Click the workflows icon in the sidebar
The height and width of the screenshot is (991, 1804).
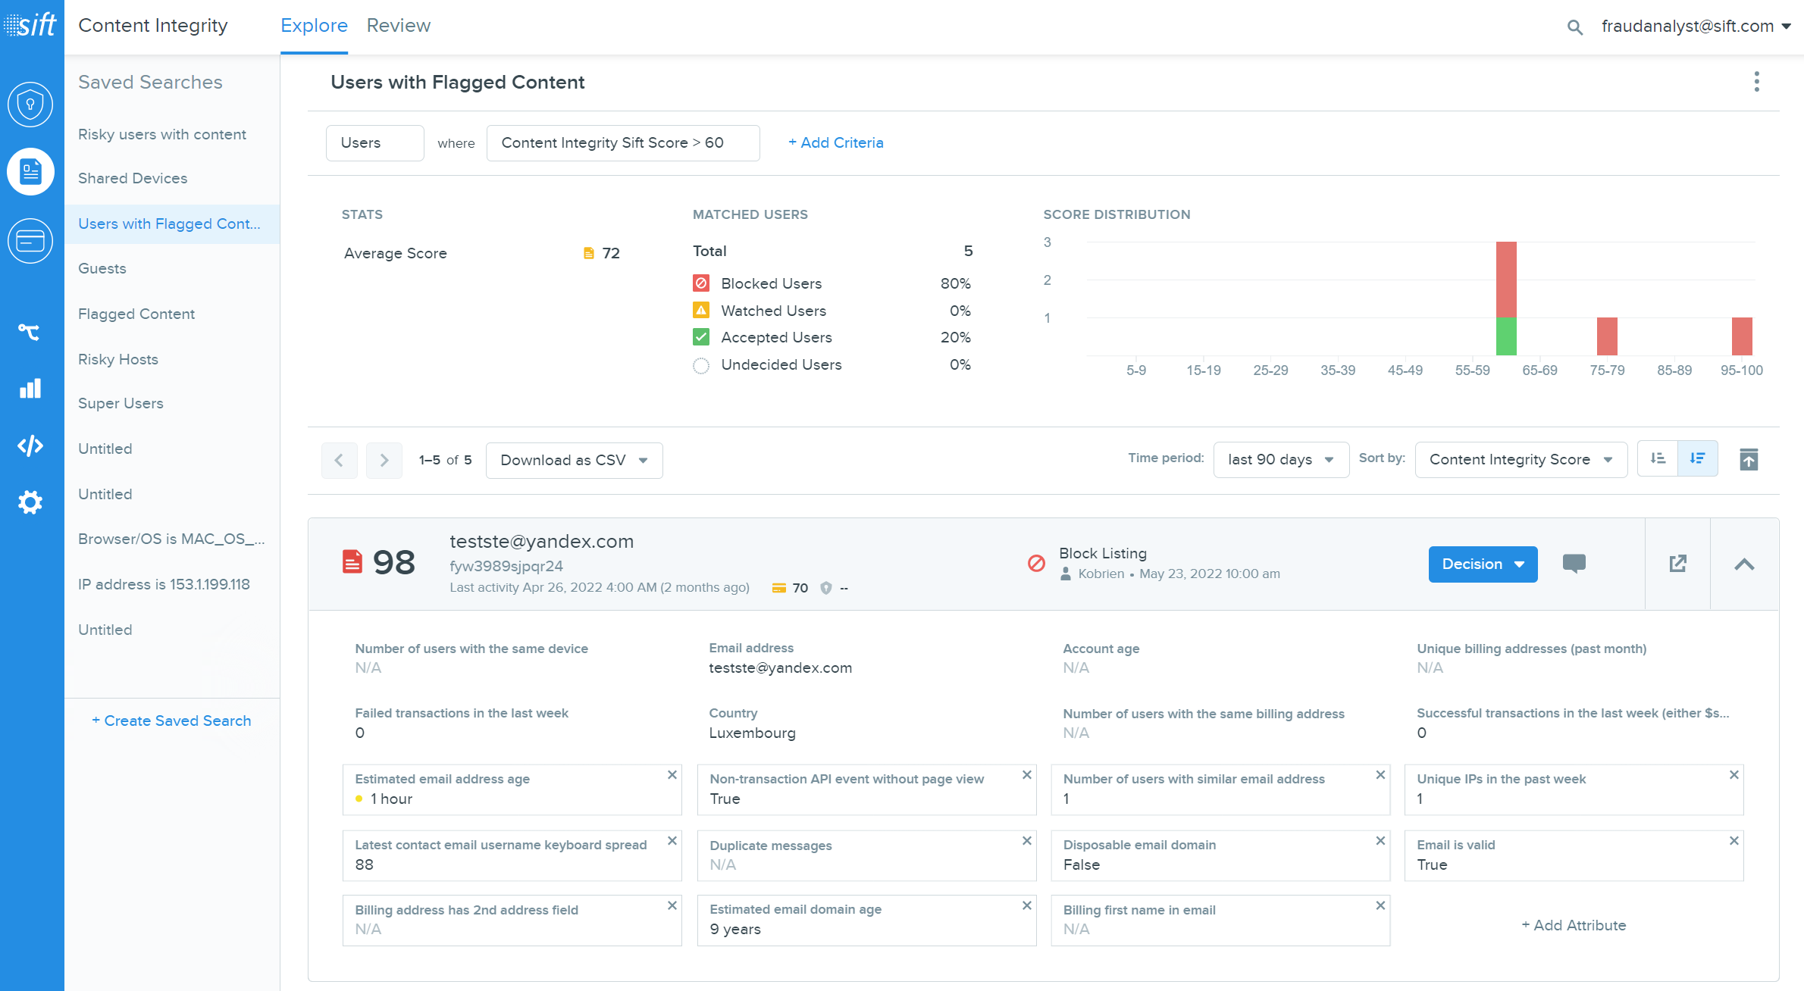point(30,332)
